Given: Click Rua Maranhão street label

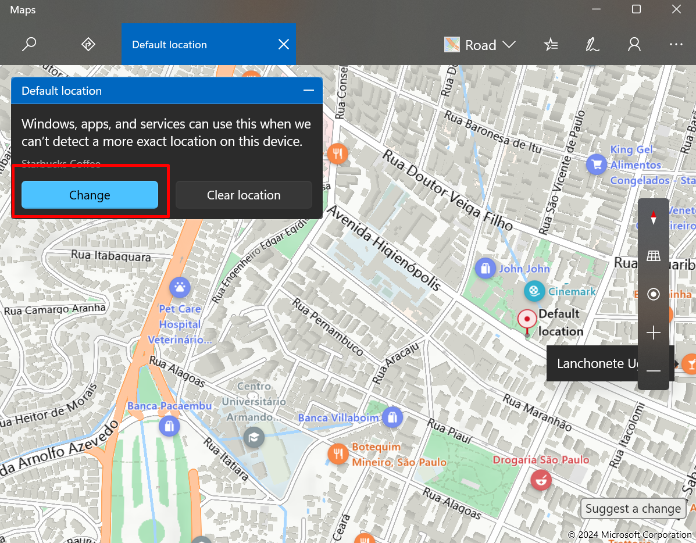Looking at the screenshot, I should [537, 412].
